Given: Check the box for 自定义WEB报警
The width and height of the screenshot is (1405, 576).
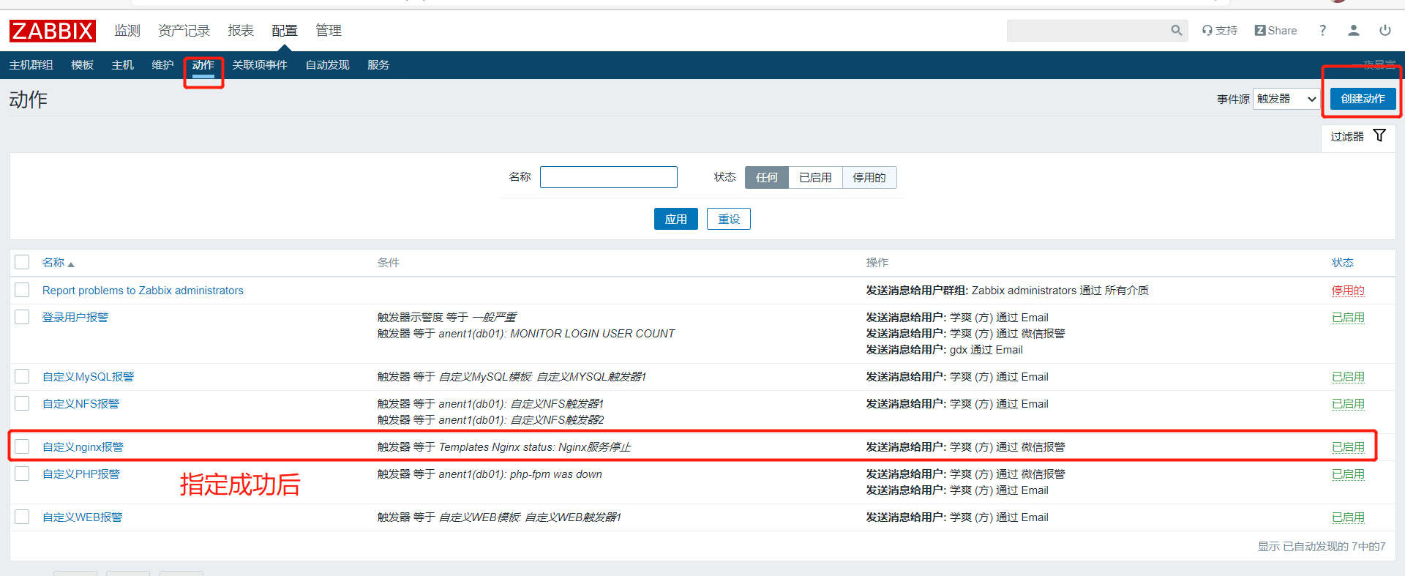Looking at the screenshot, I should pos(22,517).
